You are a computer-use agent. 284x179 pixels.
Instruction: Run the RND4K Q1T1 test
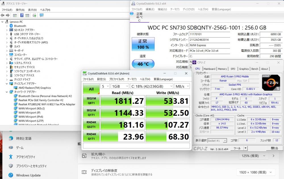coord(91,136)
